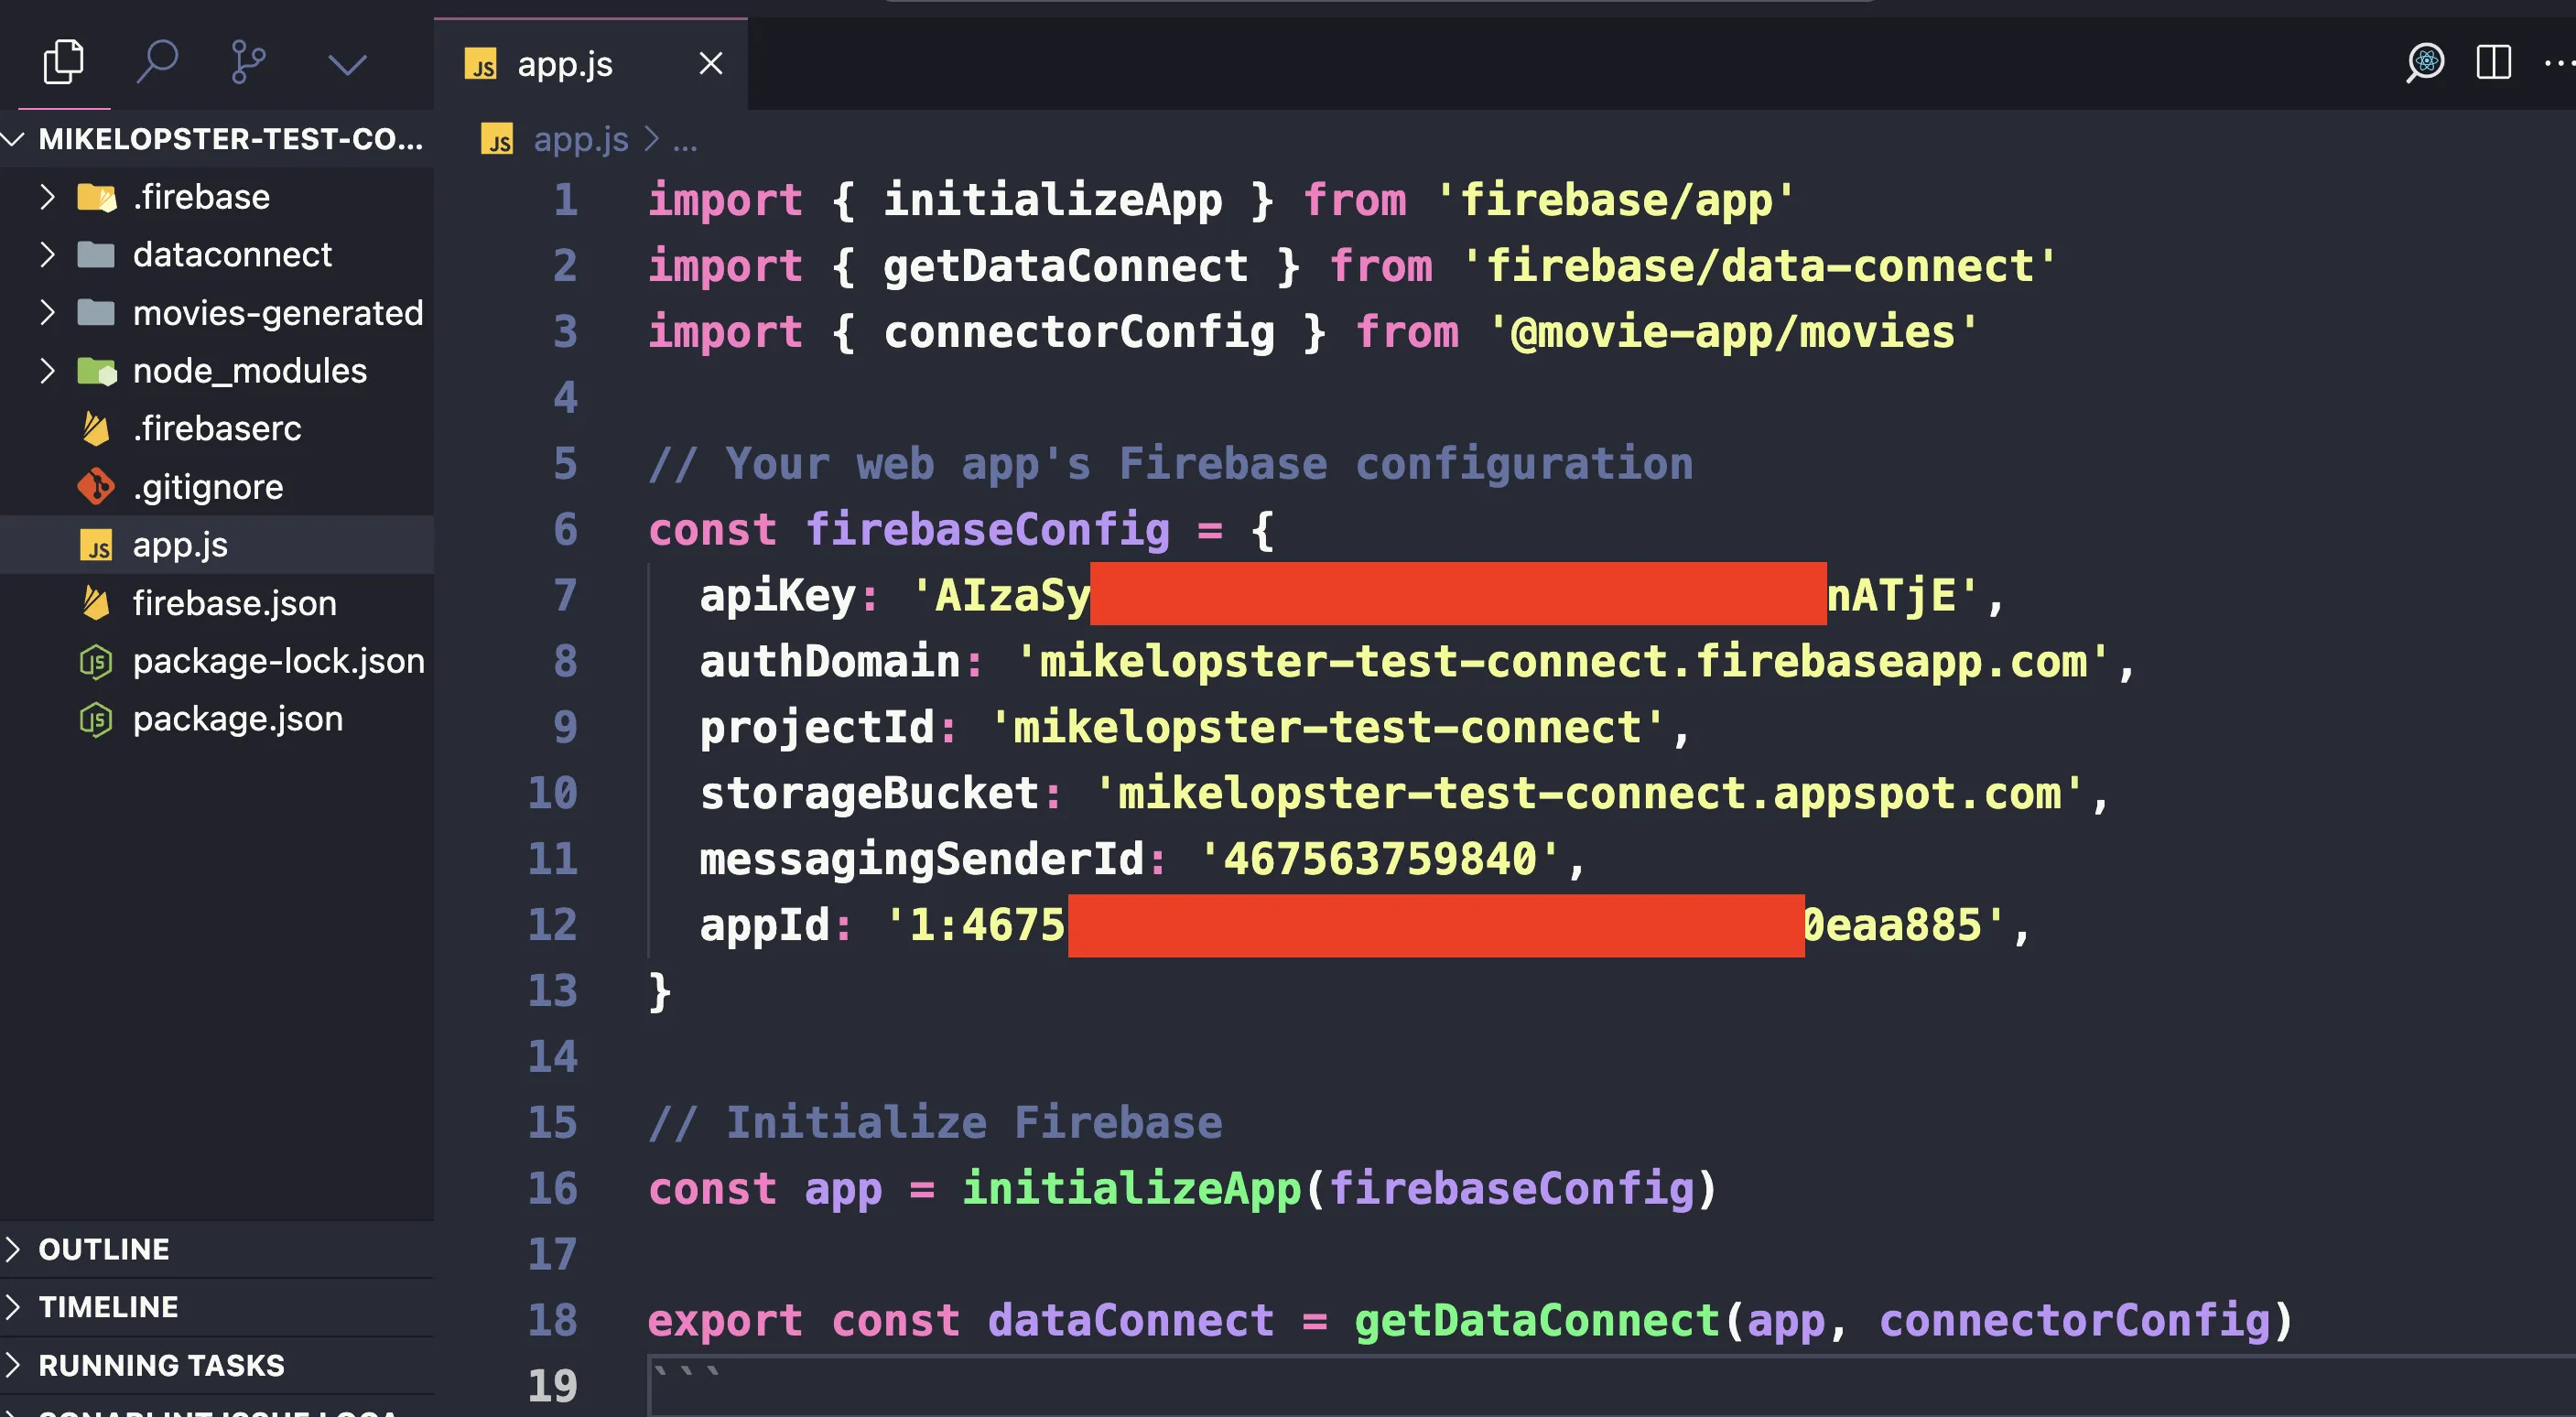The height and width of the screenshot is (1417, 2576).
Task: Click the Node icon beside package-lock.json
Action: click(96, 661)
